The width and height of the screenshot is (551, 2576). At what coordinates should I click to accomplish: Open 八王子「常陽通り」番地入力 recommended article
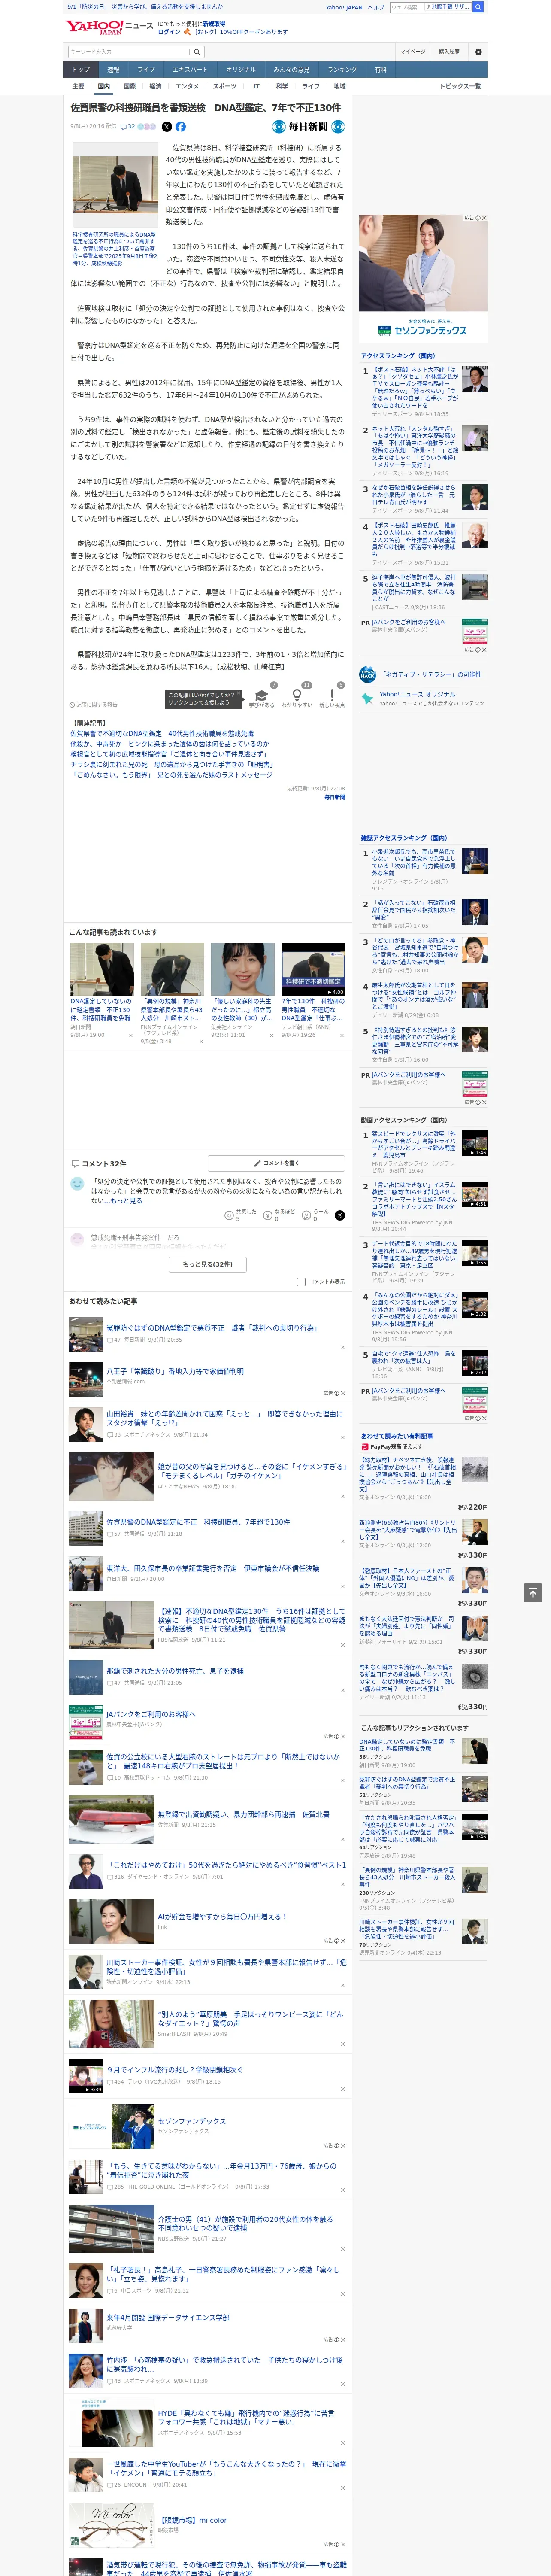click(175, 1371)
